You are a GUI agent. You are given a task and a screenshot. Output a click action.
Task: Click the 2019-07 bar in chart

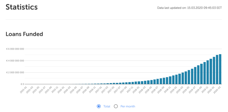(x=195, y=75)
